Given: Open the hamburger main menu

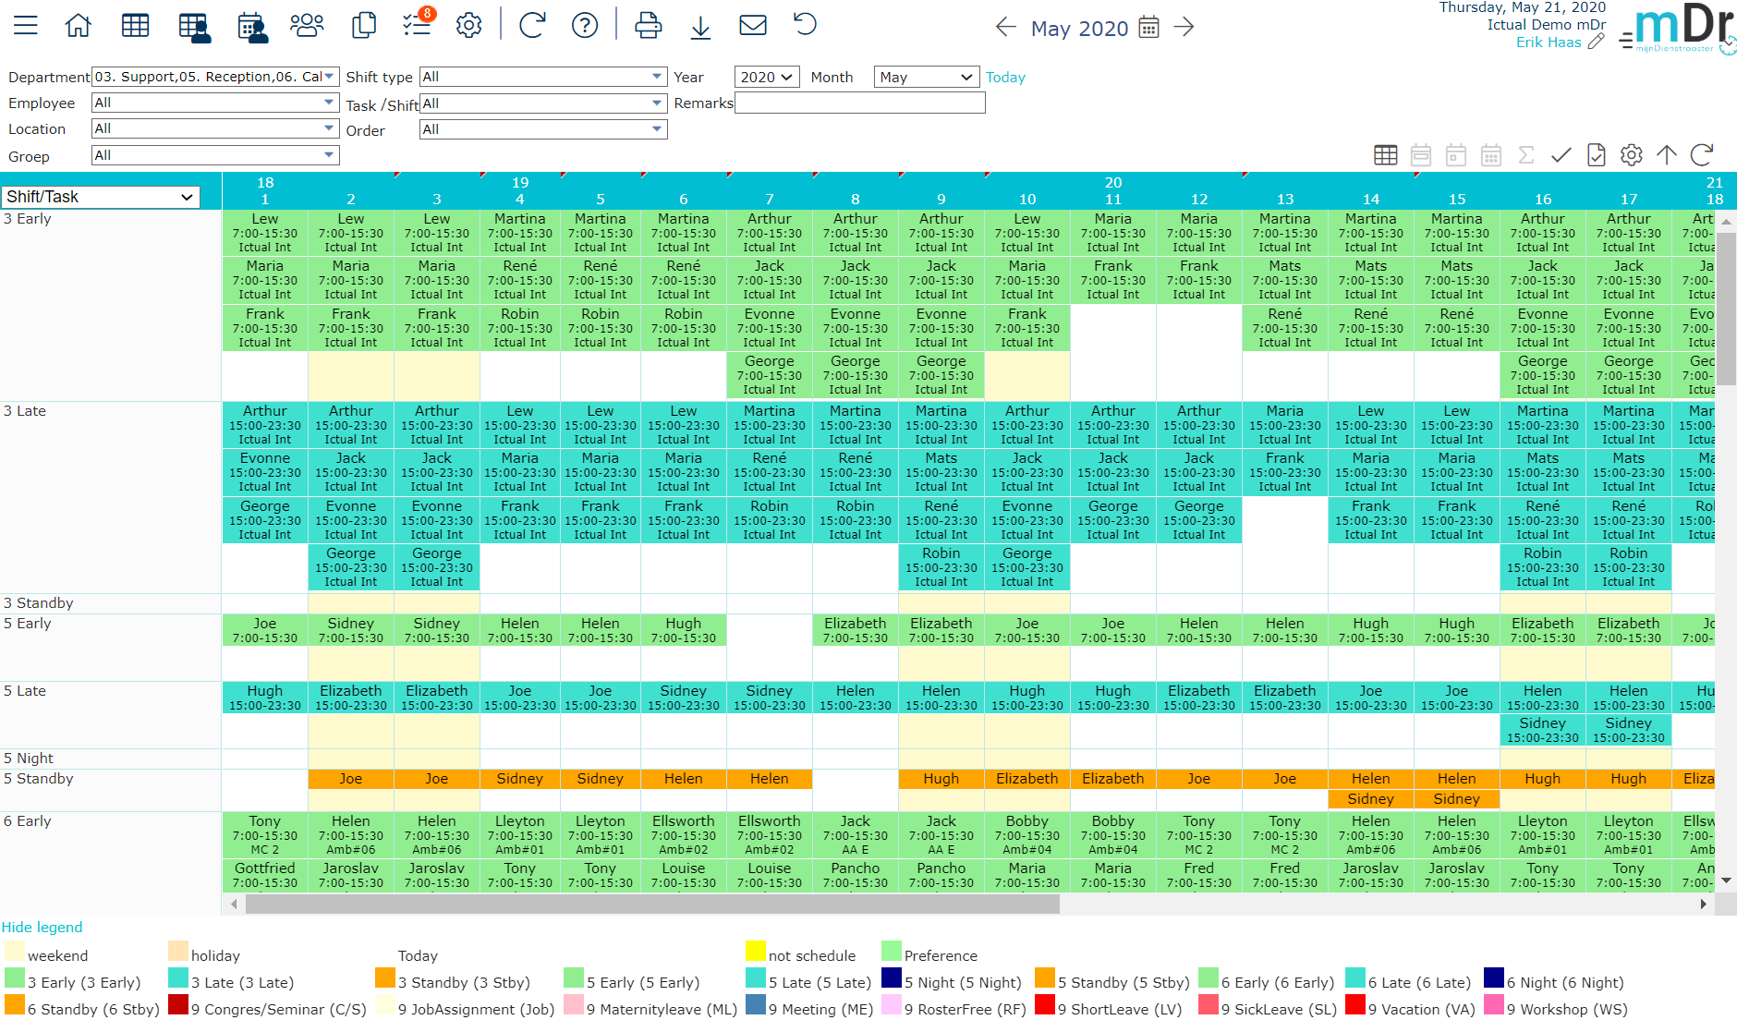Looking at the screenshot, I should coord(26,25).
